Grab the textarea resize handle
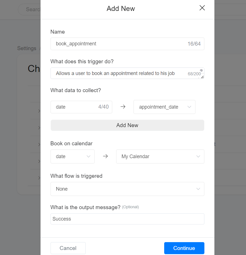The height and width of the screenshot is (255, 246). click(202, 77)
